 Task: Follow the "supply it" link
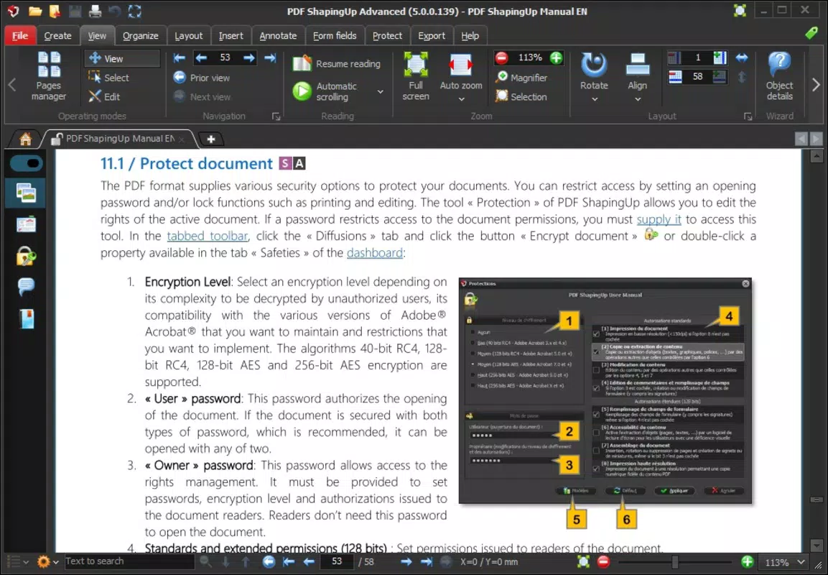click(659, 219)
